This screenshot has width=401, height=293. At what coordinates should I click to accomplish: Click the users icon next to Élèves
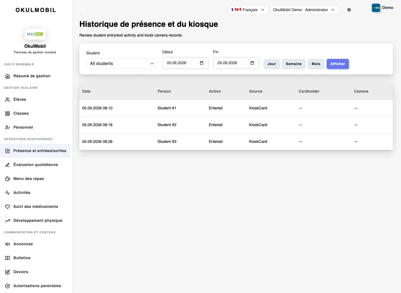8,100
